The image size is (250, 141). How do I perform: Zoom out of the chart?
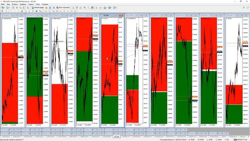[x=89, y=7]
